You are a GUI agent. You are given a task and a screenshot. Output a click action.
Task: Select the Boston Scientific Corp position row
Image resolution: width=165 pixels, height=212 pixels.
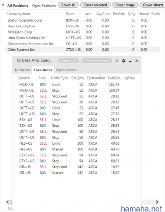click(x=82, y=20)
